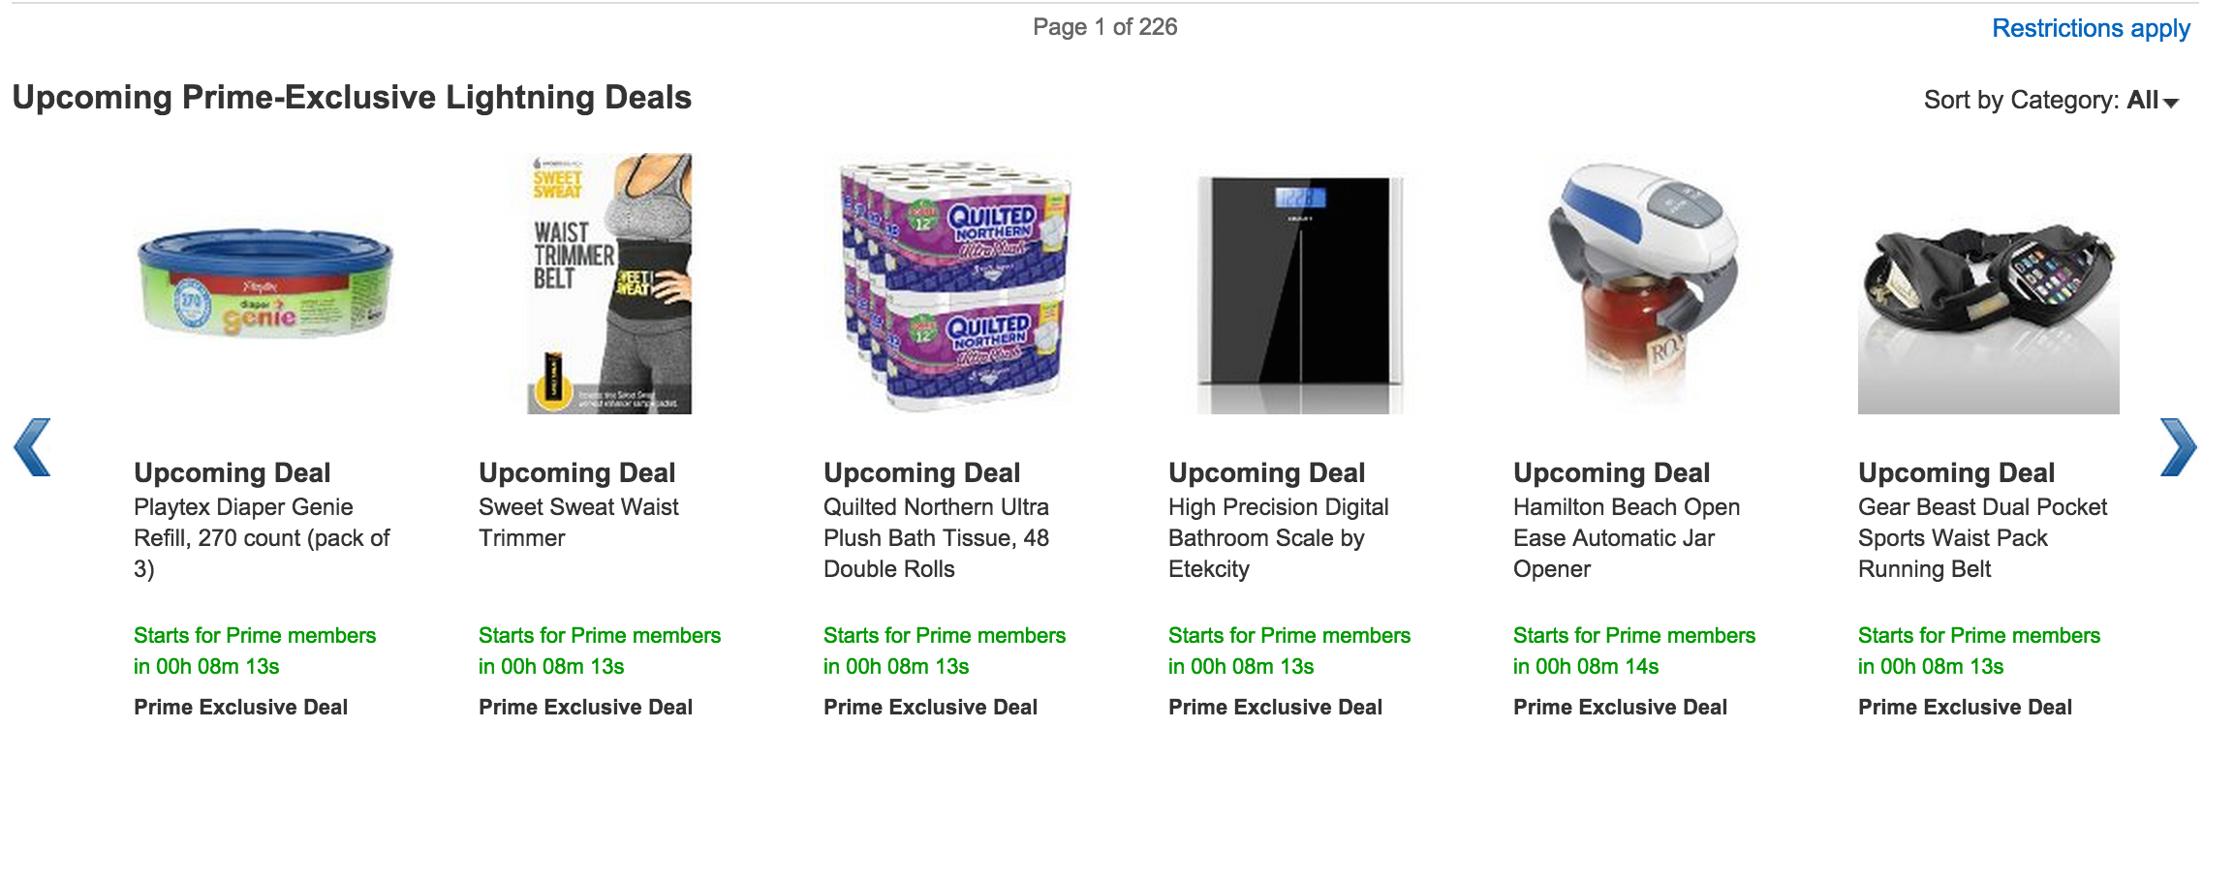The height and width of the screenshot is (879, 2234).
Task: Open Quilted Northern Ultra Plush title link
Action: pos(936,537)
